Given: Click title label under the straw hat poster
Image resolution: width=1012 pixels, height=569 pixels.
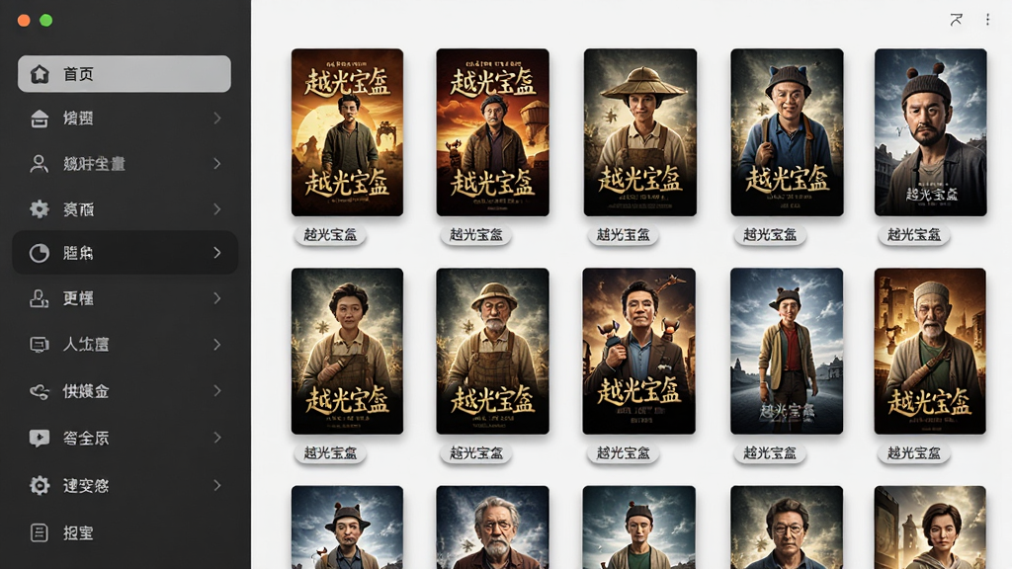Looking at the screenshot, I should [623, 235].
